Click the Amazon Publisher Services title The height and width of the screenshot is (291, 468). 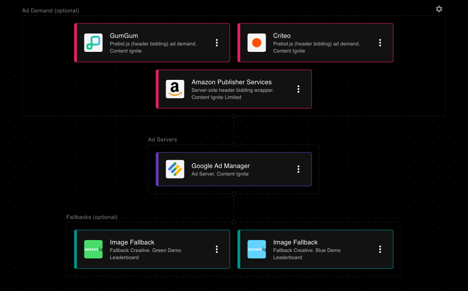[x=232, y=82]
